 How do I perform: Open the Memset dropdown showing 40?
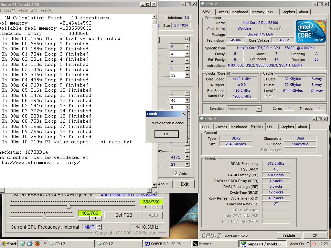coord(187,100)
